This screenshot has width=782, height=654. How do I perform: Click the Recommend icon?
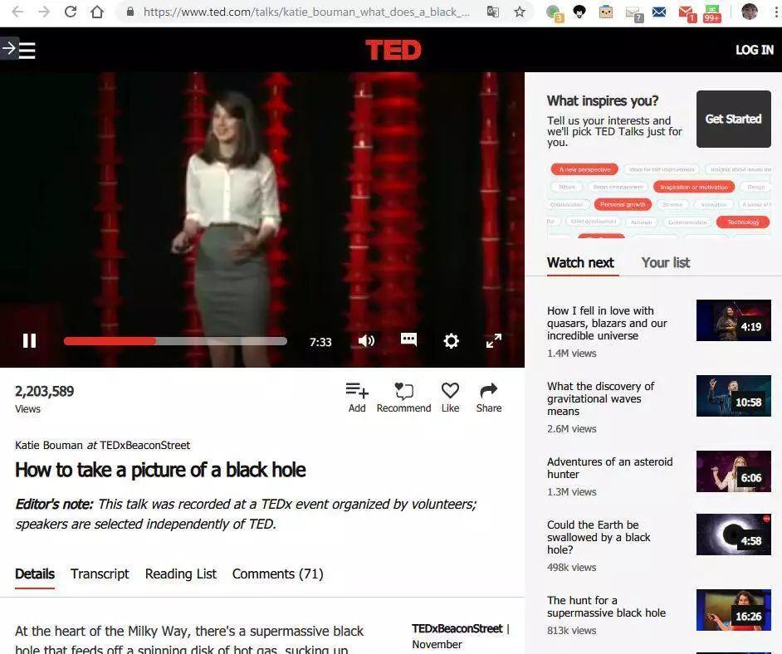(404, 398)
